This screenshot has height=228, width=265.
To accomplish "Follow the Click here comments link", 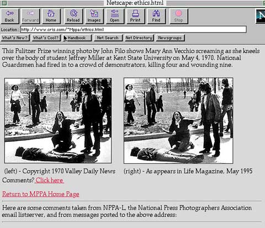I will click(50, 180).
